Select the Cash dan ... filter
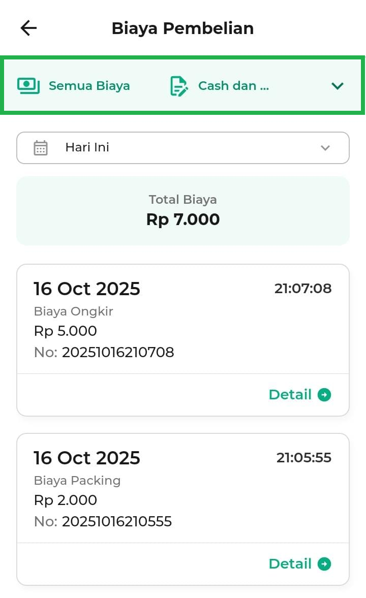Viewport: 366px width, 598px height. pyautogui.click(x=233, y=86)
